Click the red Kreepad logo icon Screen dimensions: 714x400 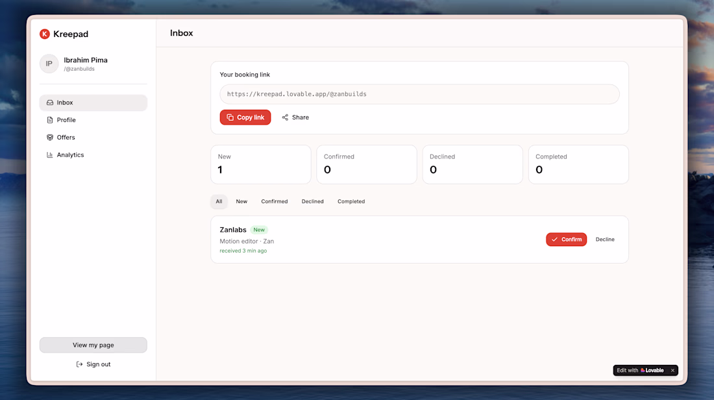tap(45, 34)
